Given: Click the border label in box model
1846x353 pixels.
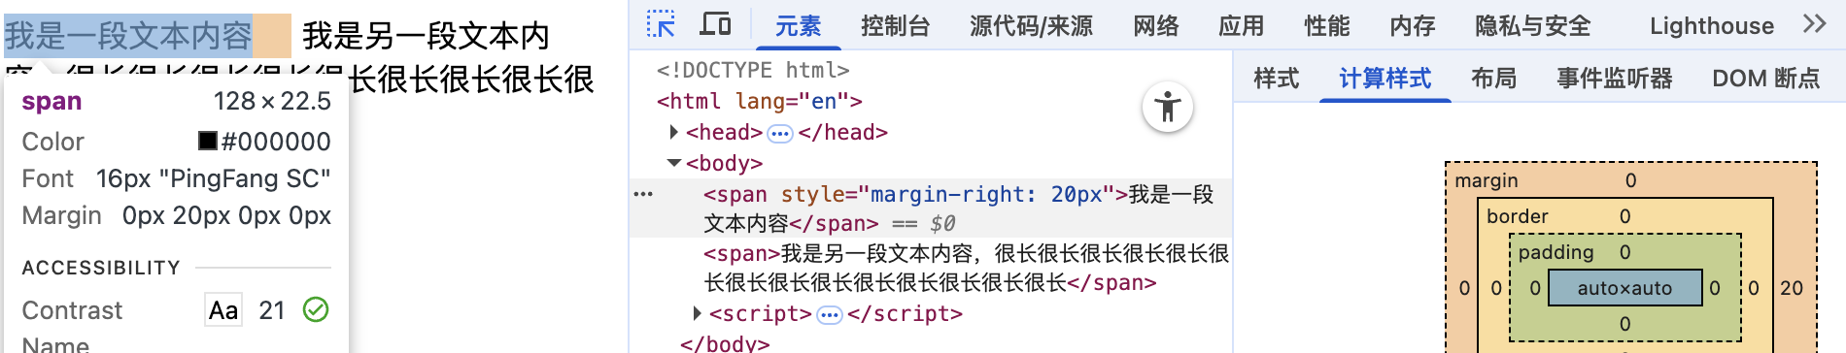Looking at the screenshot, I should [1517, 216].
